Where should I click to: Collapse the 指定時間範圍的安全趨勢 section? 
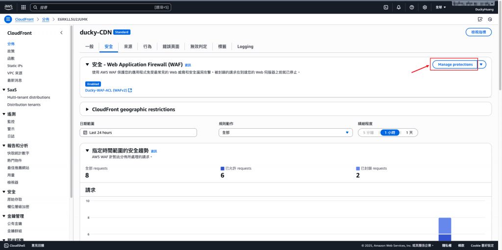tap(87, 150)
